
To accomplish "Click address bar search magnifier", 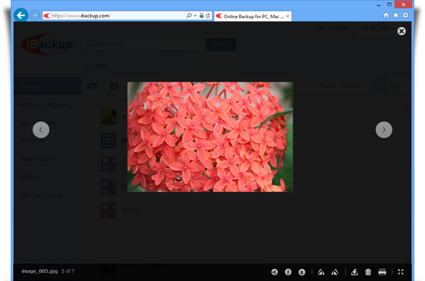I will 189,16.
